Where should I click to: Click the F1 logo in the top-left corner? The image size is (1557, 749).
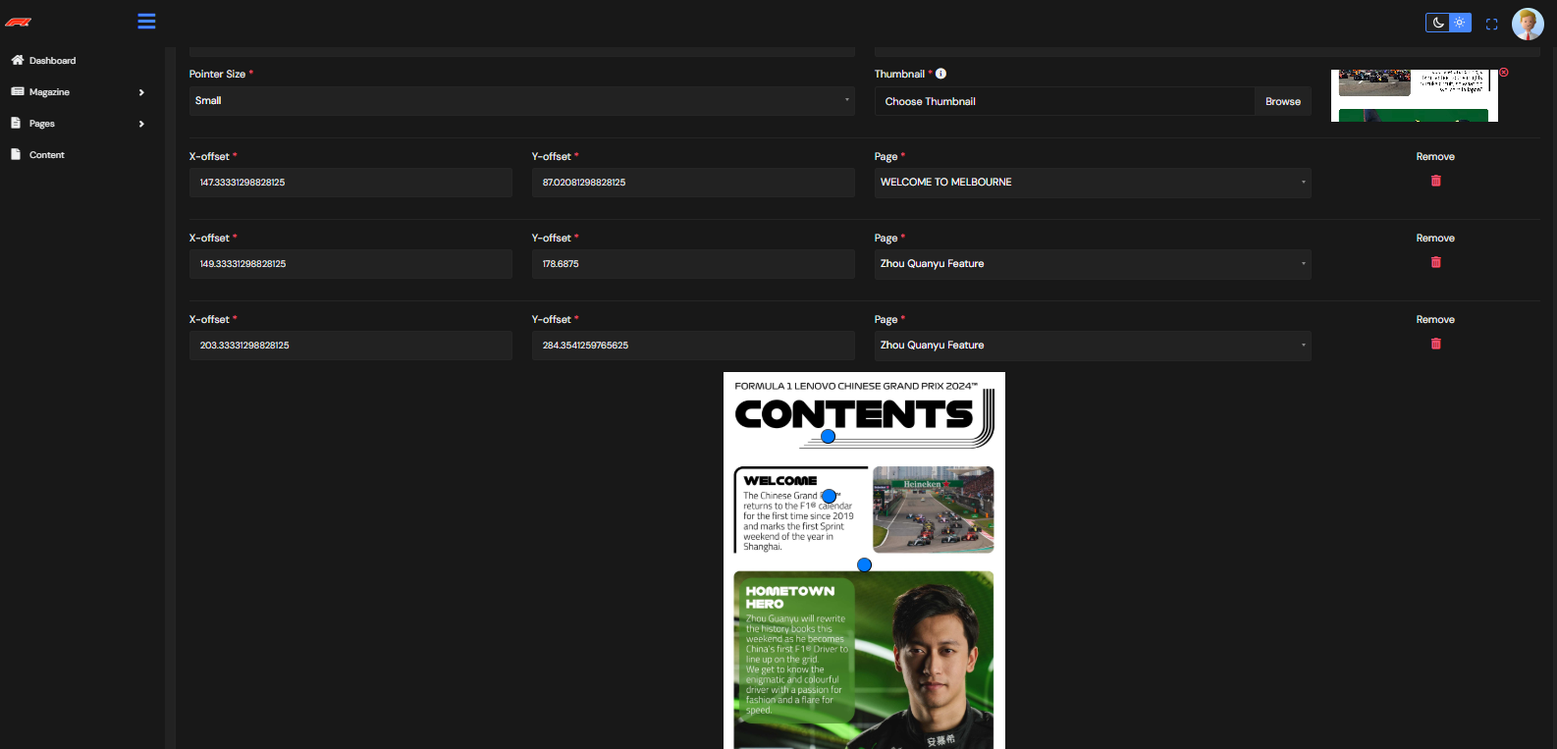pos(18,22)
